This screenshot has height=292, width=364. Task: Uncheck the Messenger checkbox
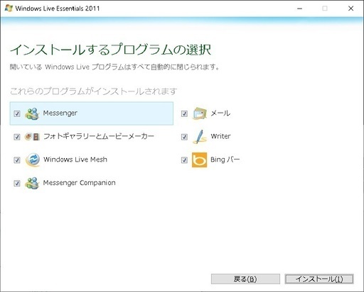[x=17, y=113]
